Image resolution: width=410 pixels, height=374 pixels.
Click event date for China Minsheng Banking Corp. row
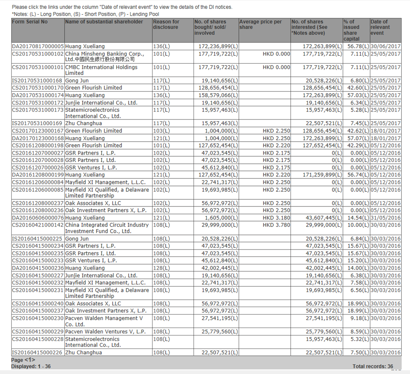(x=385, y=54)
